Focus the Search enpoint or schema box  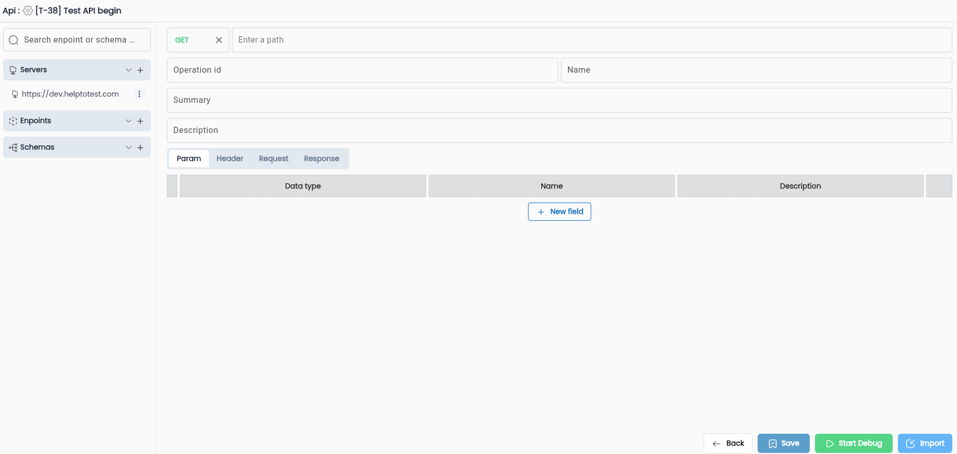77,40
